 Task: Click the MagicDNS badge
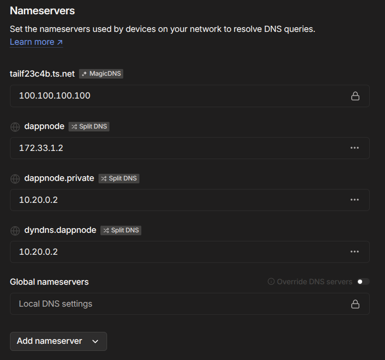tap(101, 74)
